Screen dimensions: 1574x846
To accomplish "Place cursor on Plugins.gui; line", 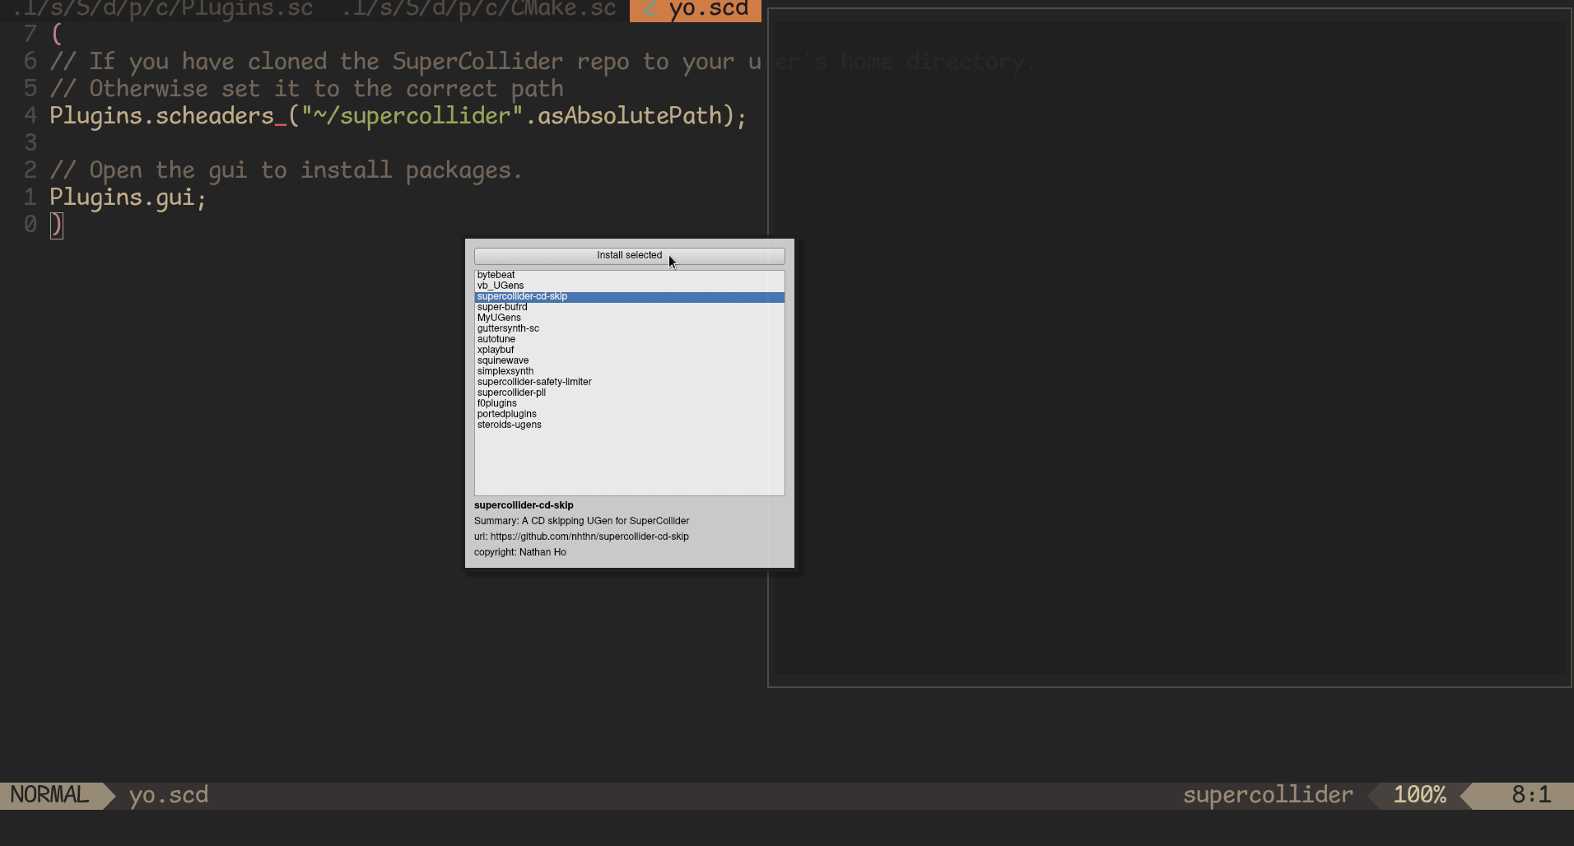I will click(x=128, y=198).
